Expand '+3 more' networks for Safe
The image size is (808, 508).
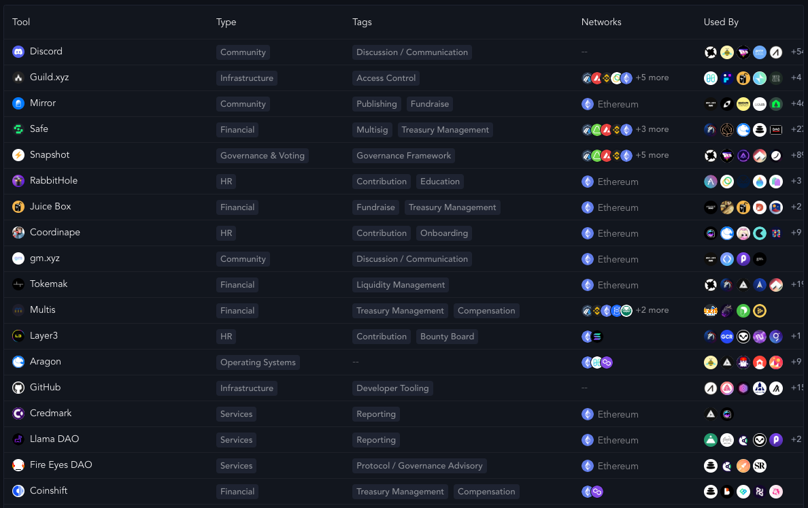coord(652,129)
